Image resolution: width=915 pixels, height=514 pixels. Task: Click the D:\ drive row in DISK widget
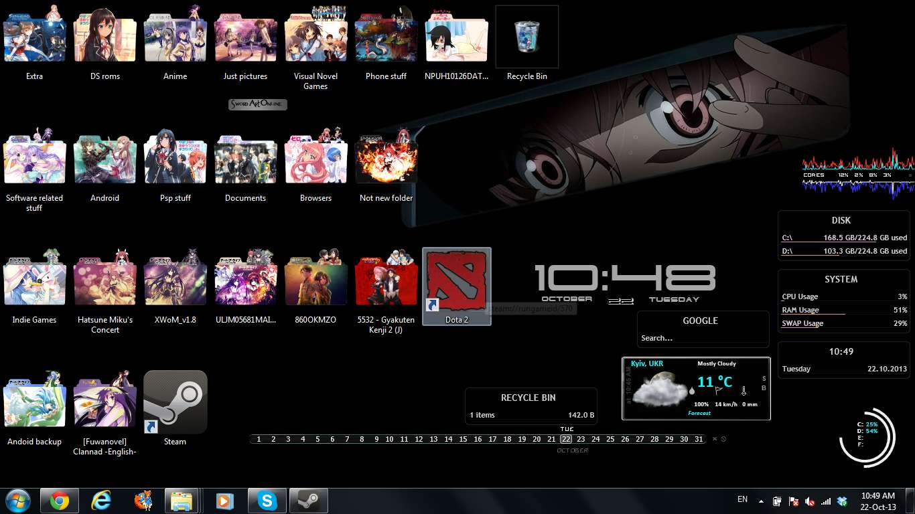click(844, 251)
